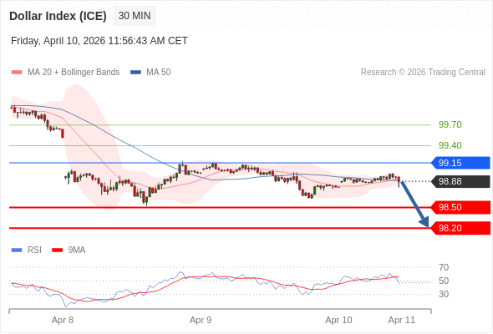The height and width of the screenshot is (334, 493).
Task: Click the Apr 9 date axis label
Action: [201, 320]
